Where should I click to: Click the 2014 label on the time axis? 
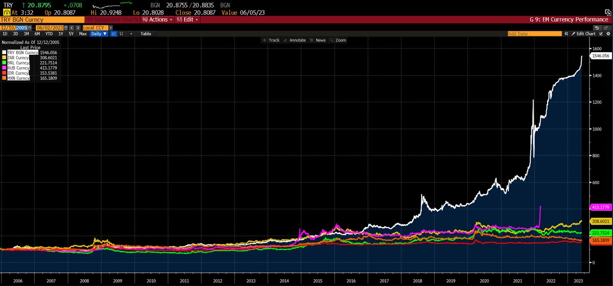(x=285, y=281)
